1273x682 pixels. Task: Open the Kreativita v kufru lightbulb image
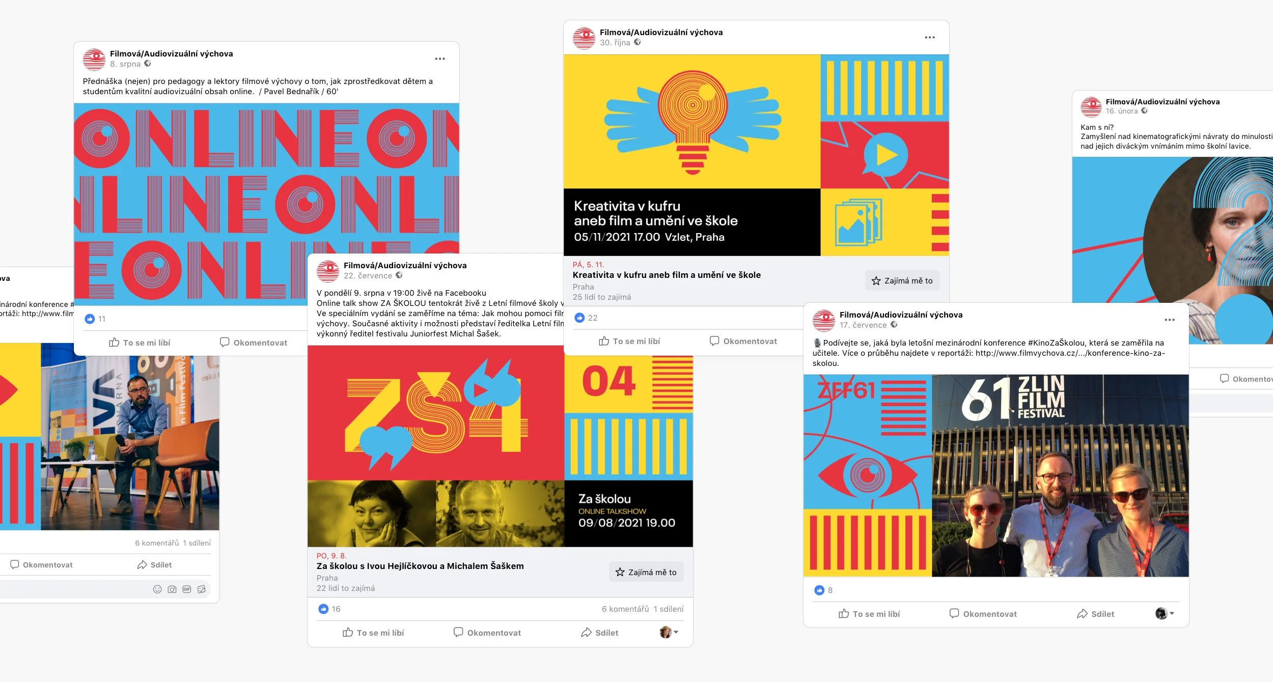pyautogui.click(x=692, y=122)
